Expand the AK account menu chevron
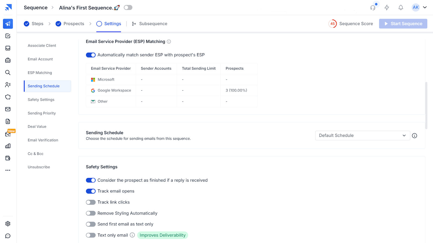 425,8
